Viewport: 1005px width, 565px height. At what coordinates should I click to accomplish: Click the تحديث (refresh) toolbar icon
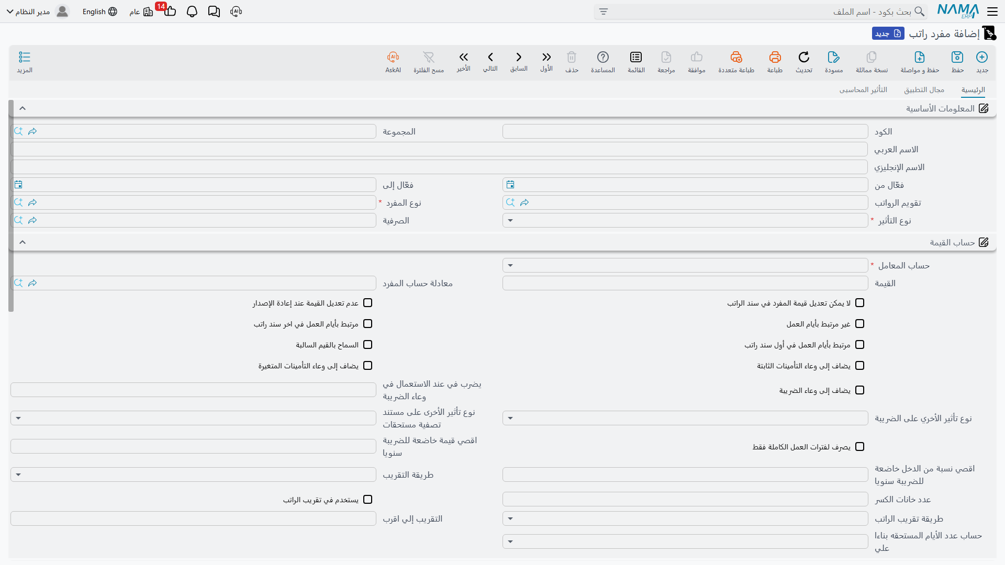coord(804,57)
